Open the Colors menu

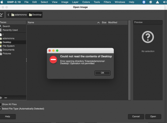86,2
